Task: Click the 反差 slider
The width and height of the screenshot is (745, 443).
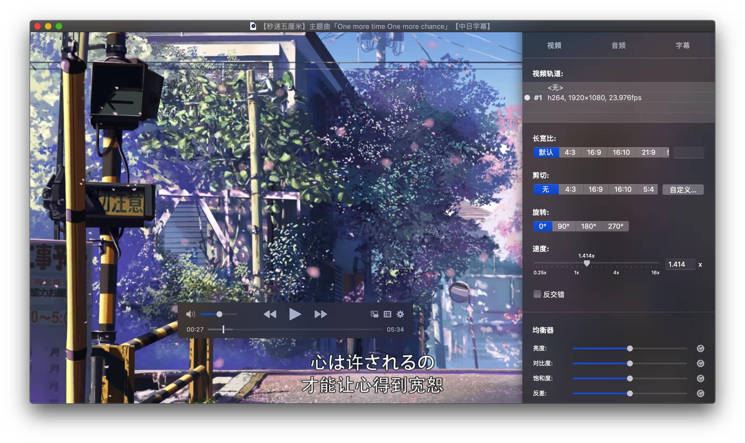Action: coord(630,393)
